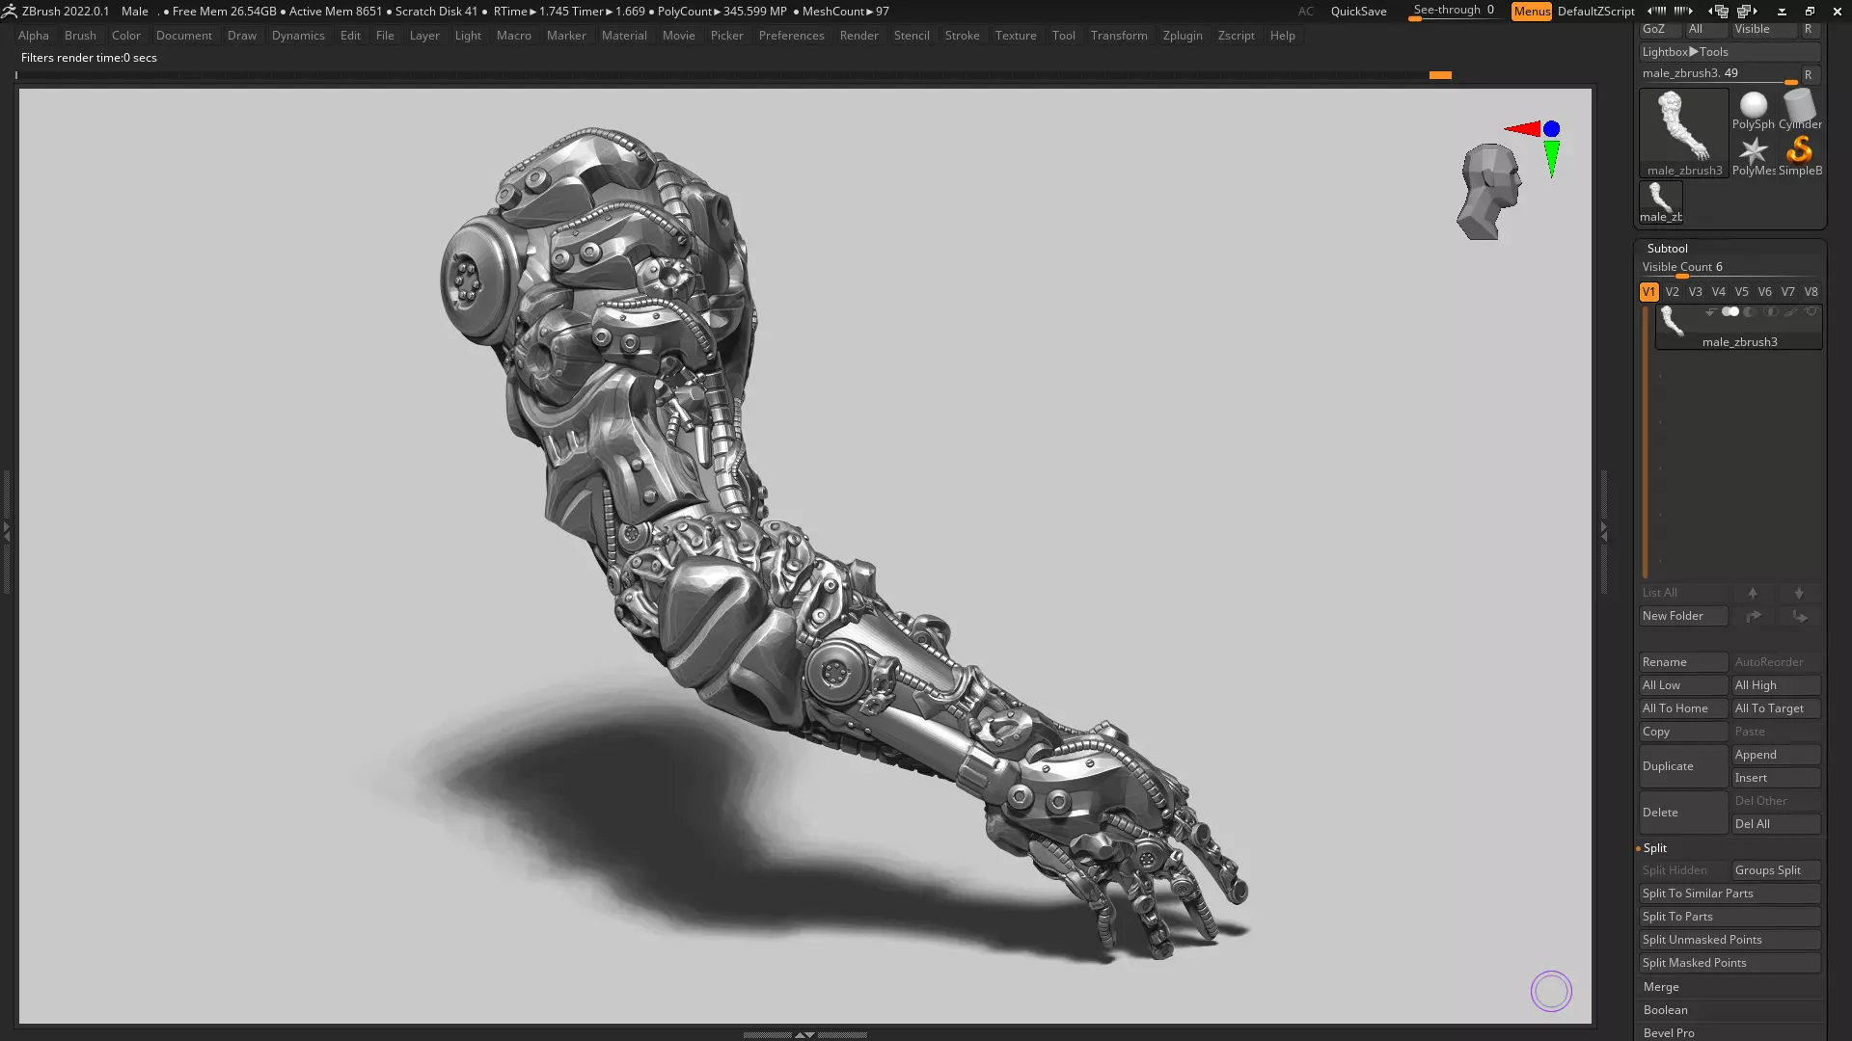Click the move into folder arrow icon
This screenshot has height=1041, width=1852.
1799,616
